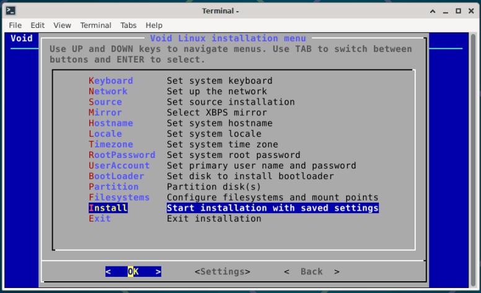Click the Settings button
This screenshot has width=481, height=293.
coord(223,271)
